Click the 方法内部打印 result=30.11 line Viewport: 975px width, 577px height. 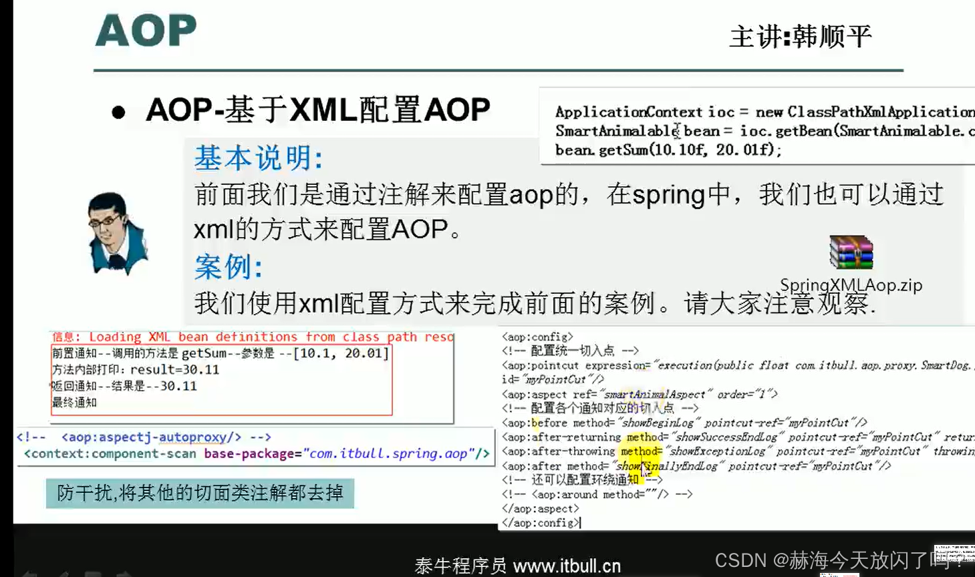[x=136, y=370]
